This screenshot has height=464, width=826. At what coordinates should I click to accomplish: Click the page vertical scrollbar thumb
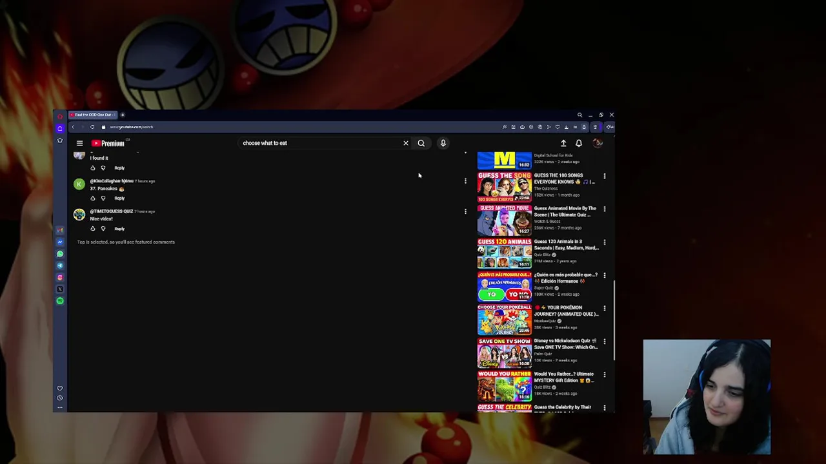coord(614,321)
